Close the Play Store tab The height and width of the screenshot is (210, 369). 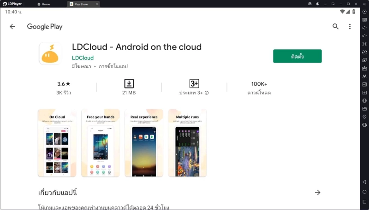point(97,4)
